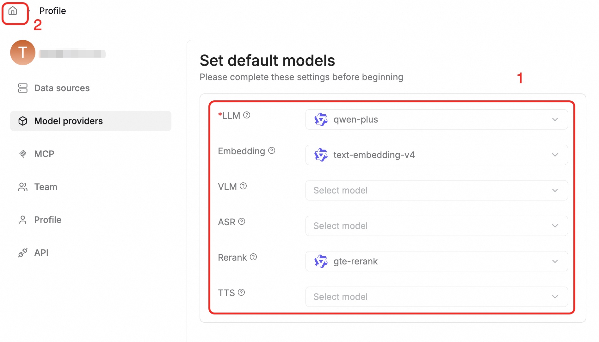Viewport: 599px width, 342px height.
Task: Expand the ASR Select model dropdown
Action: tap(436, 226)
